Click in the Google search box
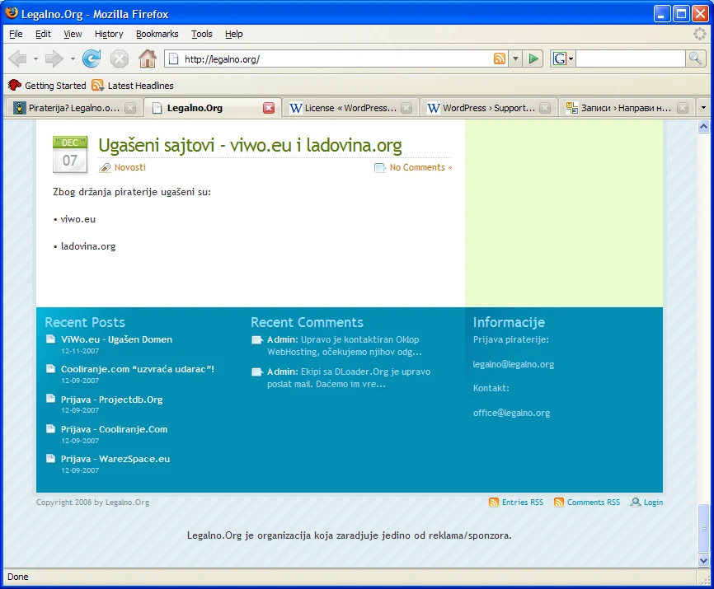Viewport: 714px width, 589px height. pyautogui.click(x=631, y=58)
